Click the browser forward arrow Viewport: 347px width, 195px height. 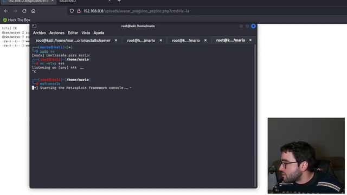[x=15, y=11]
